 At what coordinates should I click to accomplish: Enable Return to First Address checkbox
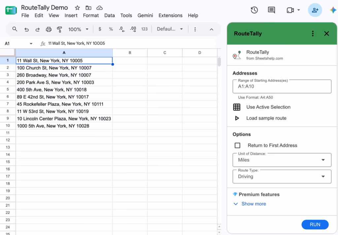(x=237, y=146)
